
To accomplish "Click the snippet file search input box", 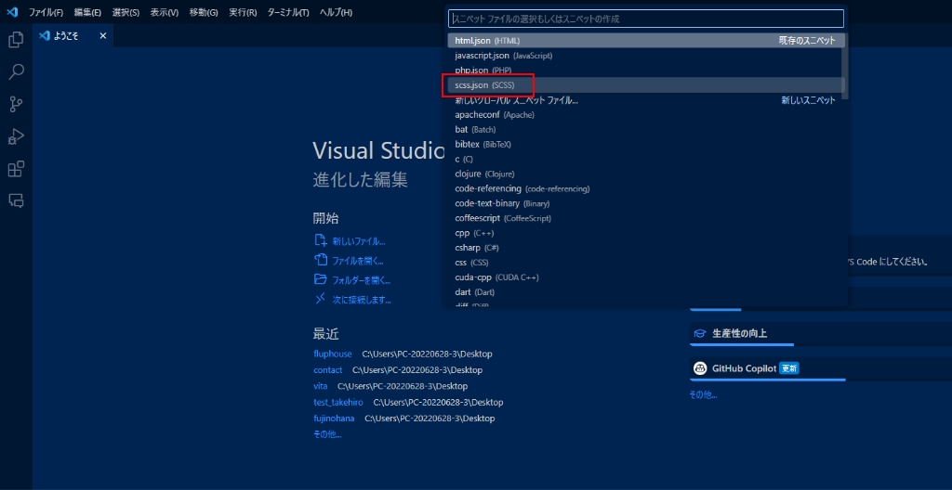I will 645,19.
